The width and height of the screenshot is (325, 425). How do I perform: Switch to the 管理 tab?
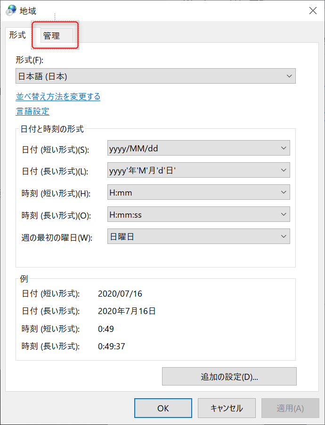click(51, 36)
